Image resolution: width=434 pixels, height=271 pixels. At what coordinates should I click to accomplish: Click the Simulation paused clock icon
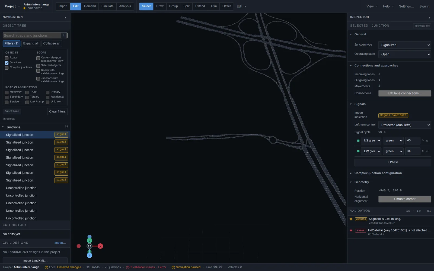(x=173, y=267)
